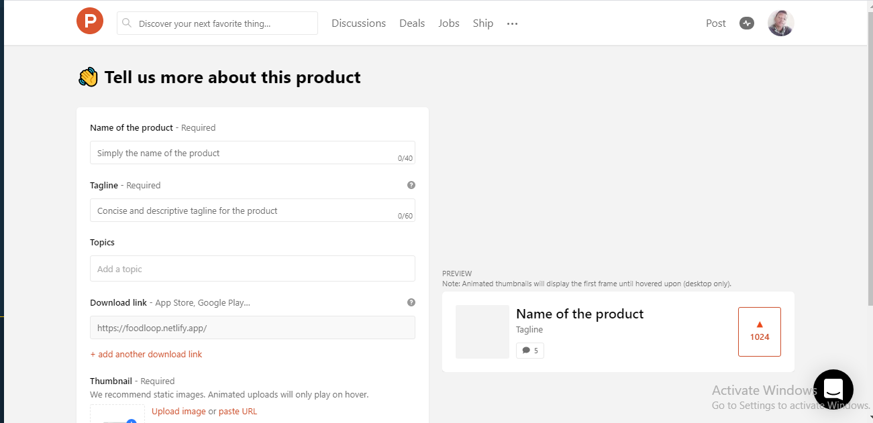Expand the three-dots more menu
The width and height of the screenshot is (873, 423).
513,23
